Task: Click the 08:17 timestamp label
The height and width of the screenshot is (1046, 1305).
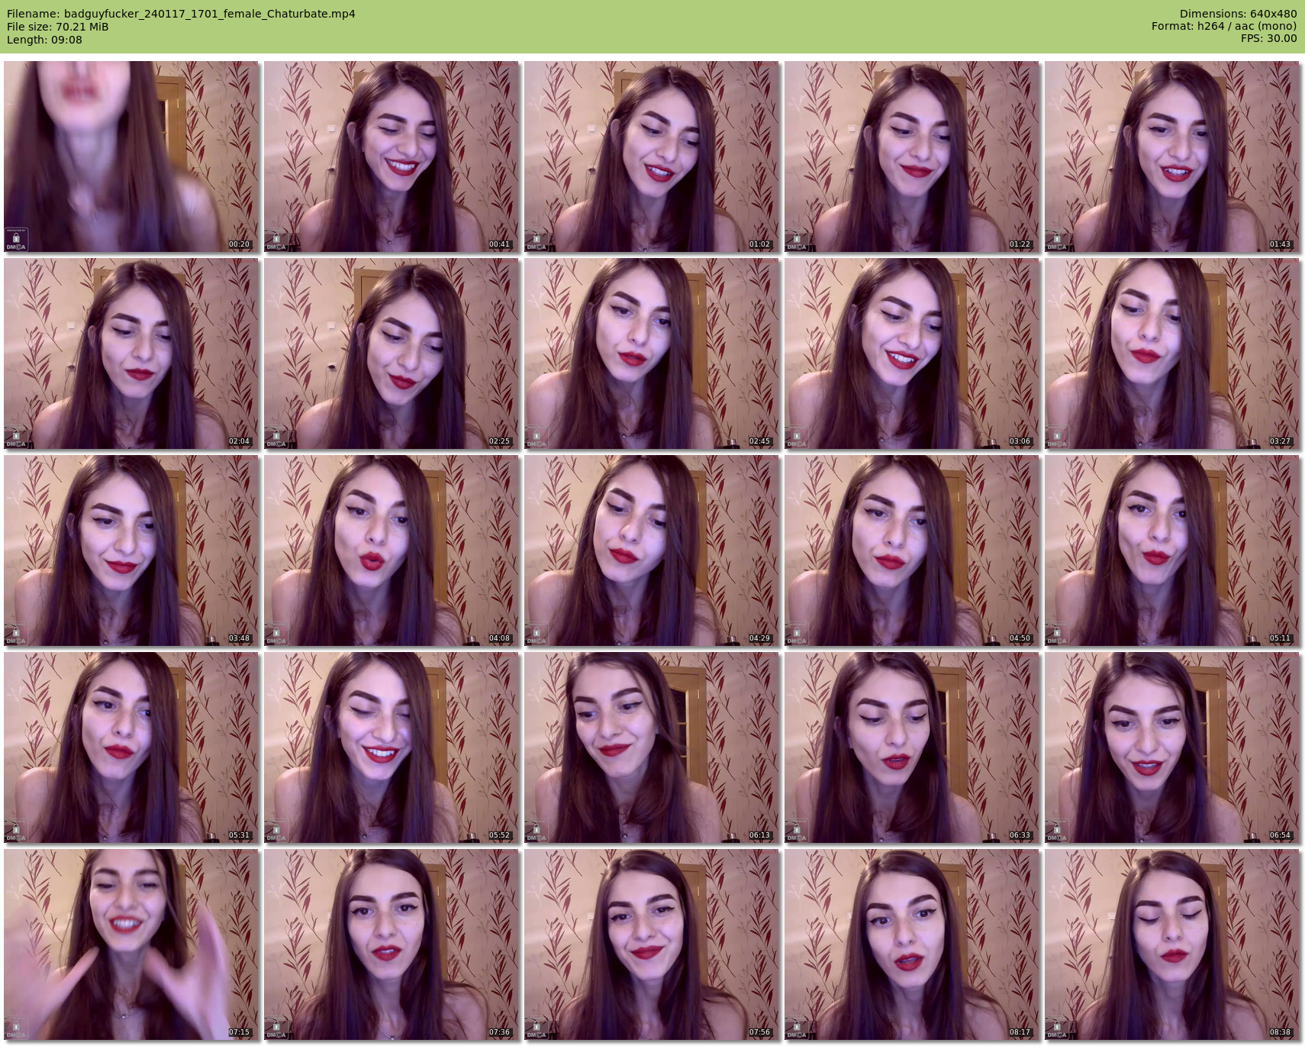Action: pyautogui.click(x=1020, y=1032)
